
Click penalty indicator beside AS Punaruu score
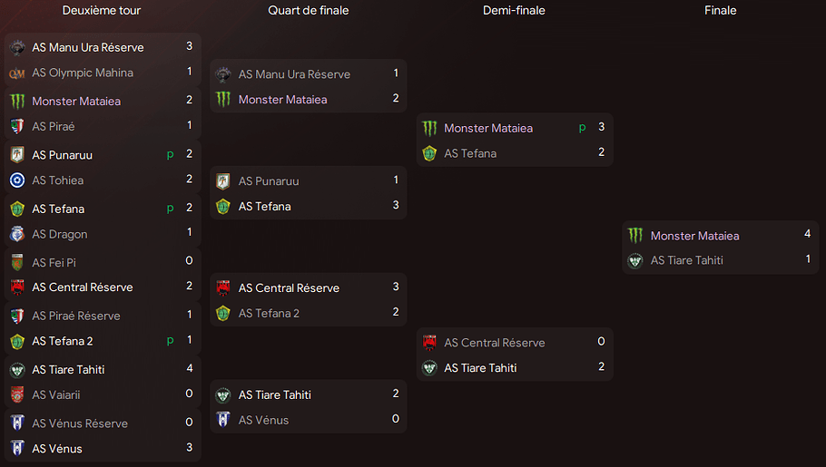pos(170,155)
